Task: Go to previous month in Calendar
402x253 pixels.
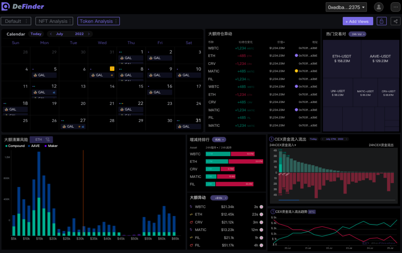Action: (x=51, y=34)
